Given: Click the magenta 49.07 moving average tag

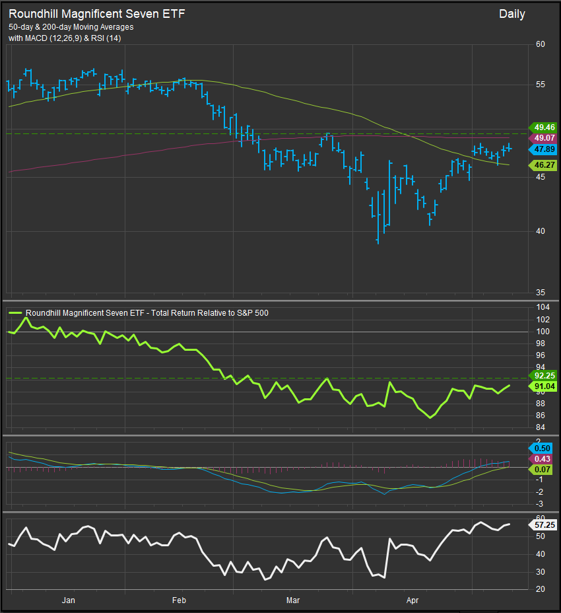Looking at the screenshot, I should coord(543,138).
